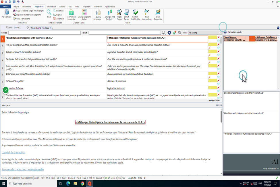Viewport: 280px width, 187px height.
Task: Click the lightning icon on segment 2 row
Action: (209, 48)
